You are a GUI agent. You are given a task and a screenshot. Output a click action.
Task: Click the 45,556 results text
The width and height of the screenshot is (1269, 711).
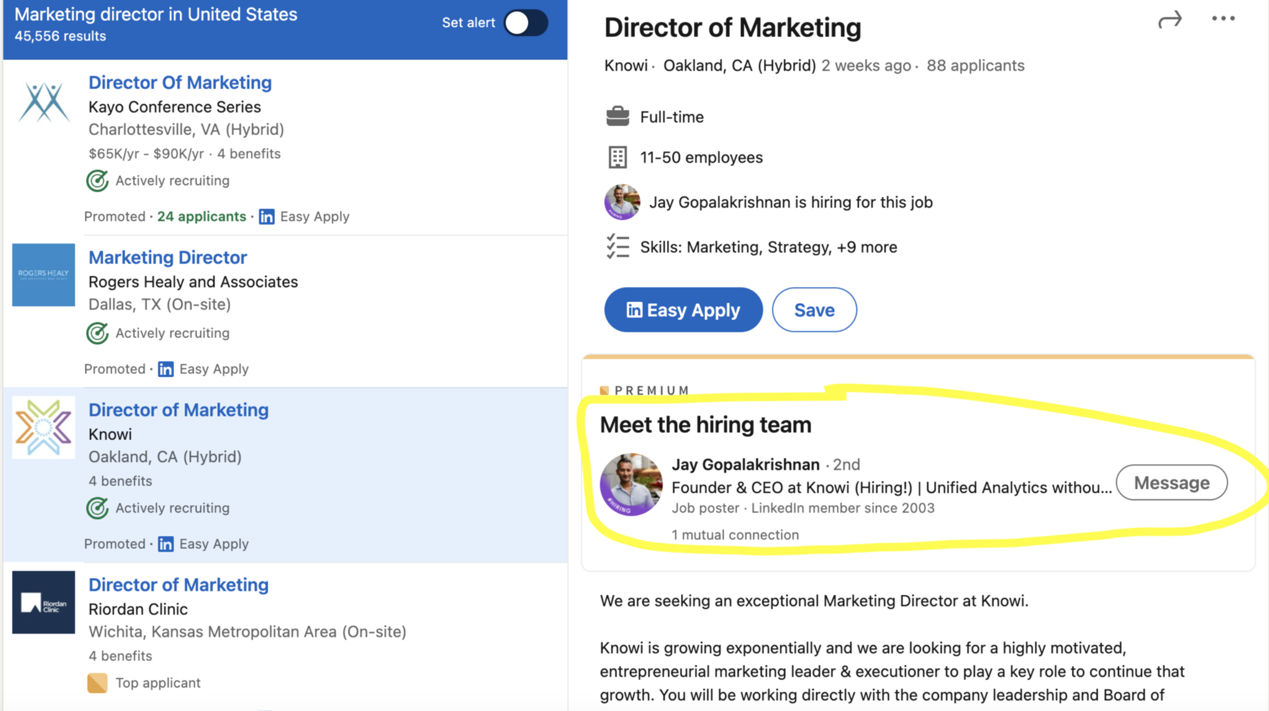tap(60, 36)
